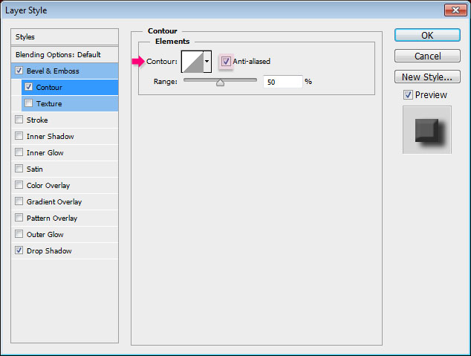Enable the Pattern Overlay checkbox

point(19,217)
